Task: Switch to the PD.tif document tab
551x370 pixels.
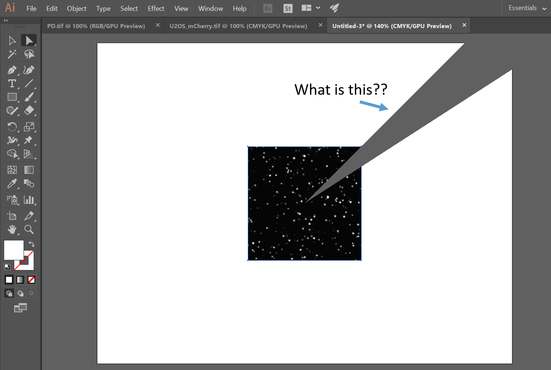Action: [95, 26]
